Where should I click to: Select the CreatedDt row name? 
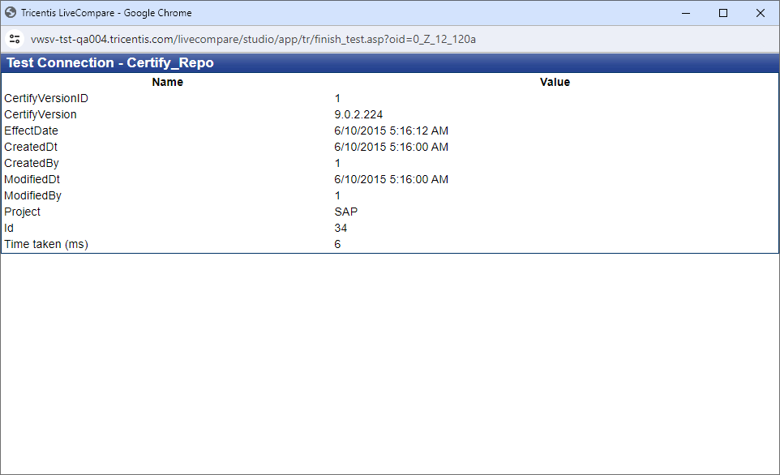coord(31,147)
